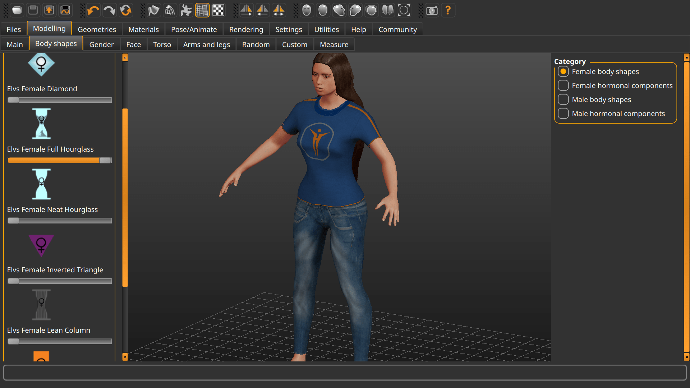Select Male body shapes category
The image size is (690, 388).
click(563, 100)
